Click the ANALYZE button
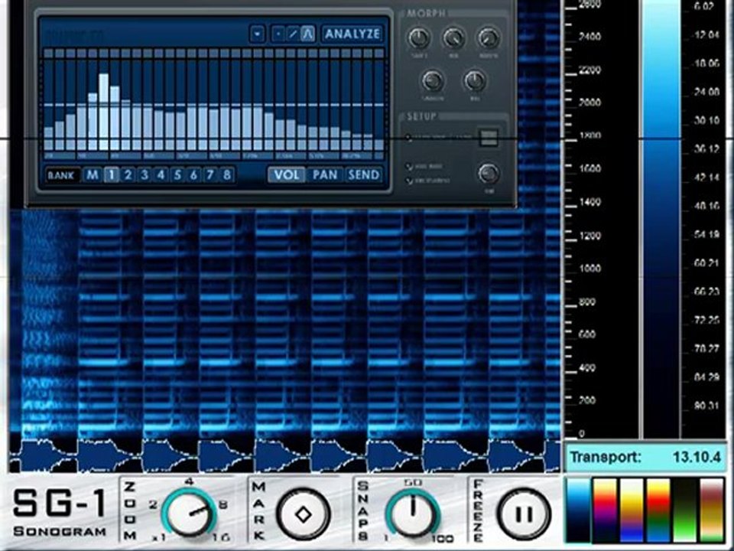The image size is (734, 551). (352, 34)
